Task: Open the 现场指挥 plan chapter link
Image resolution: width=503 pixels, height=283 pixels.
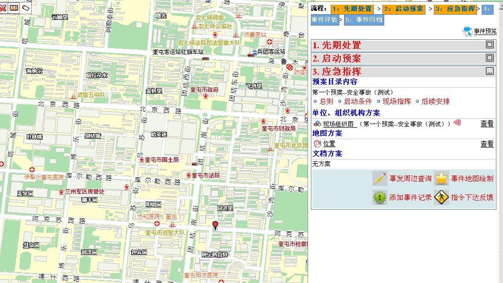Action: [x=397, y=101]
